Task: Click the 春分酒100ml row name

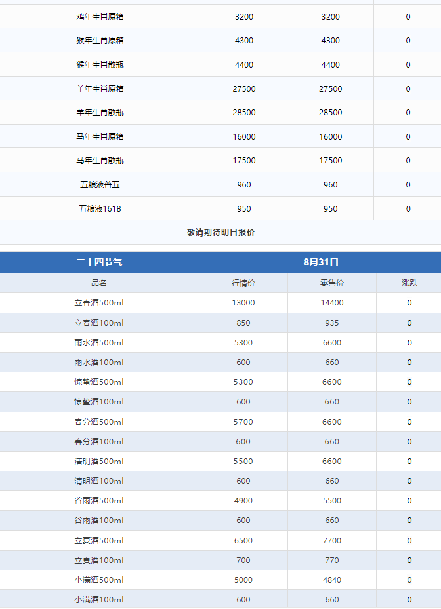Action: (99, 442)
